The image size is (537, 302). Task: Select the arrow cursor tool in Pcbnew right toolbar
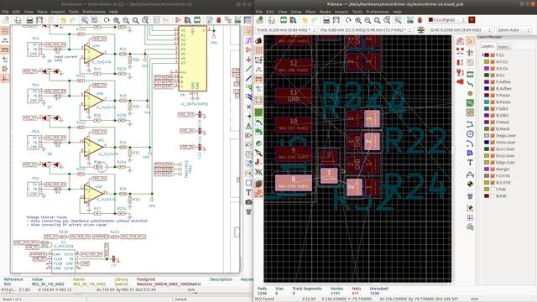[x=470, y=41]
